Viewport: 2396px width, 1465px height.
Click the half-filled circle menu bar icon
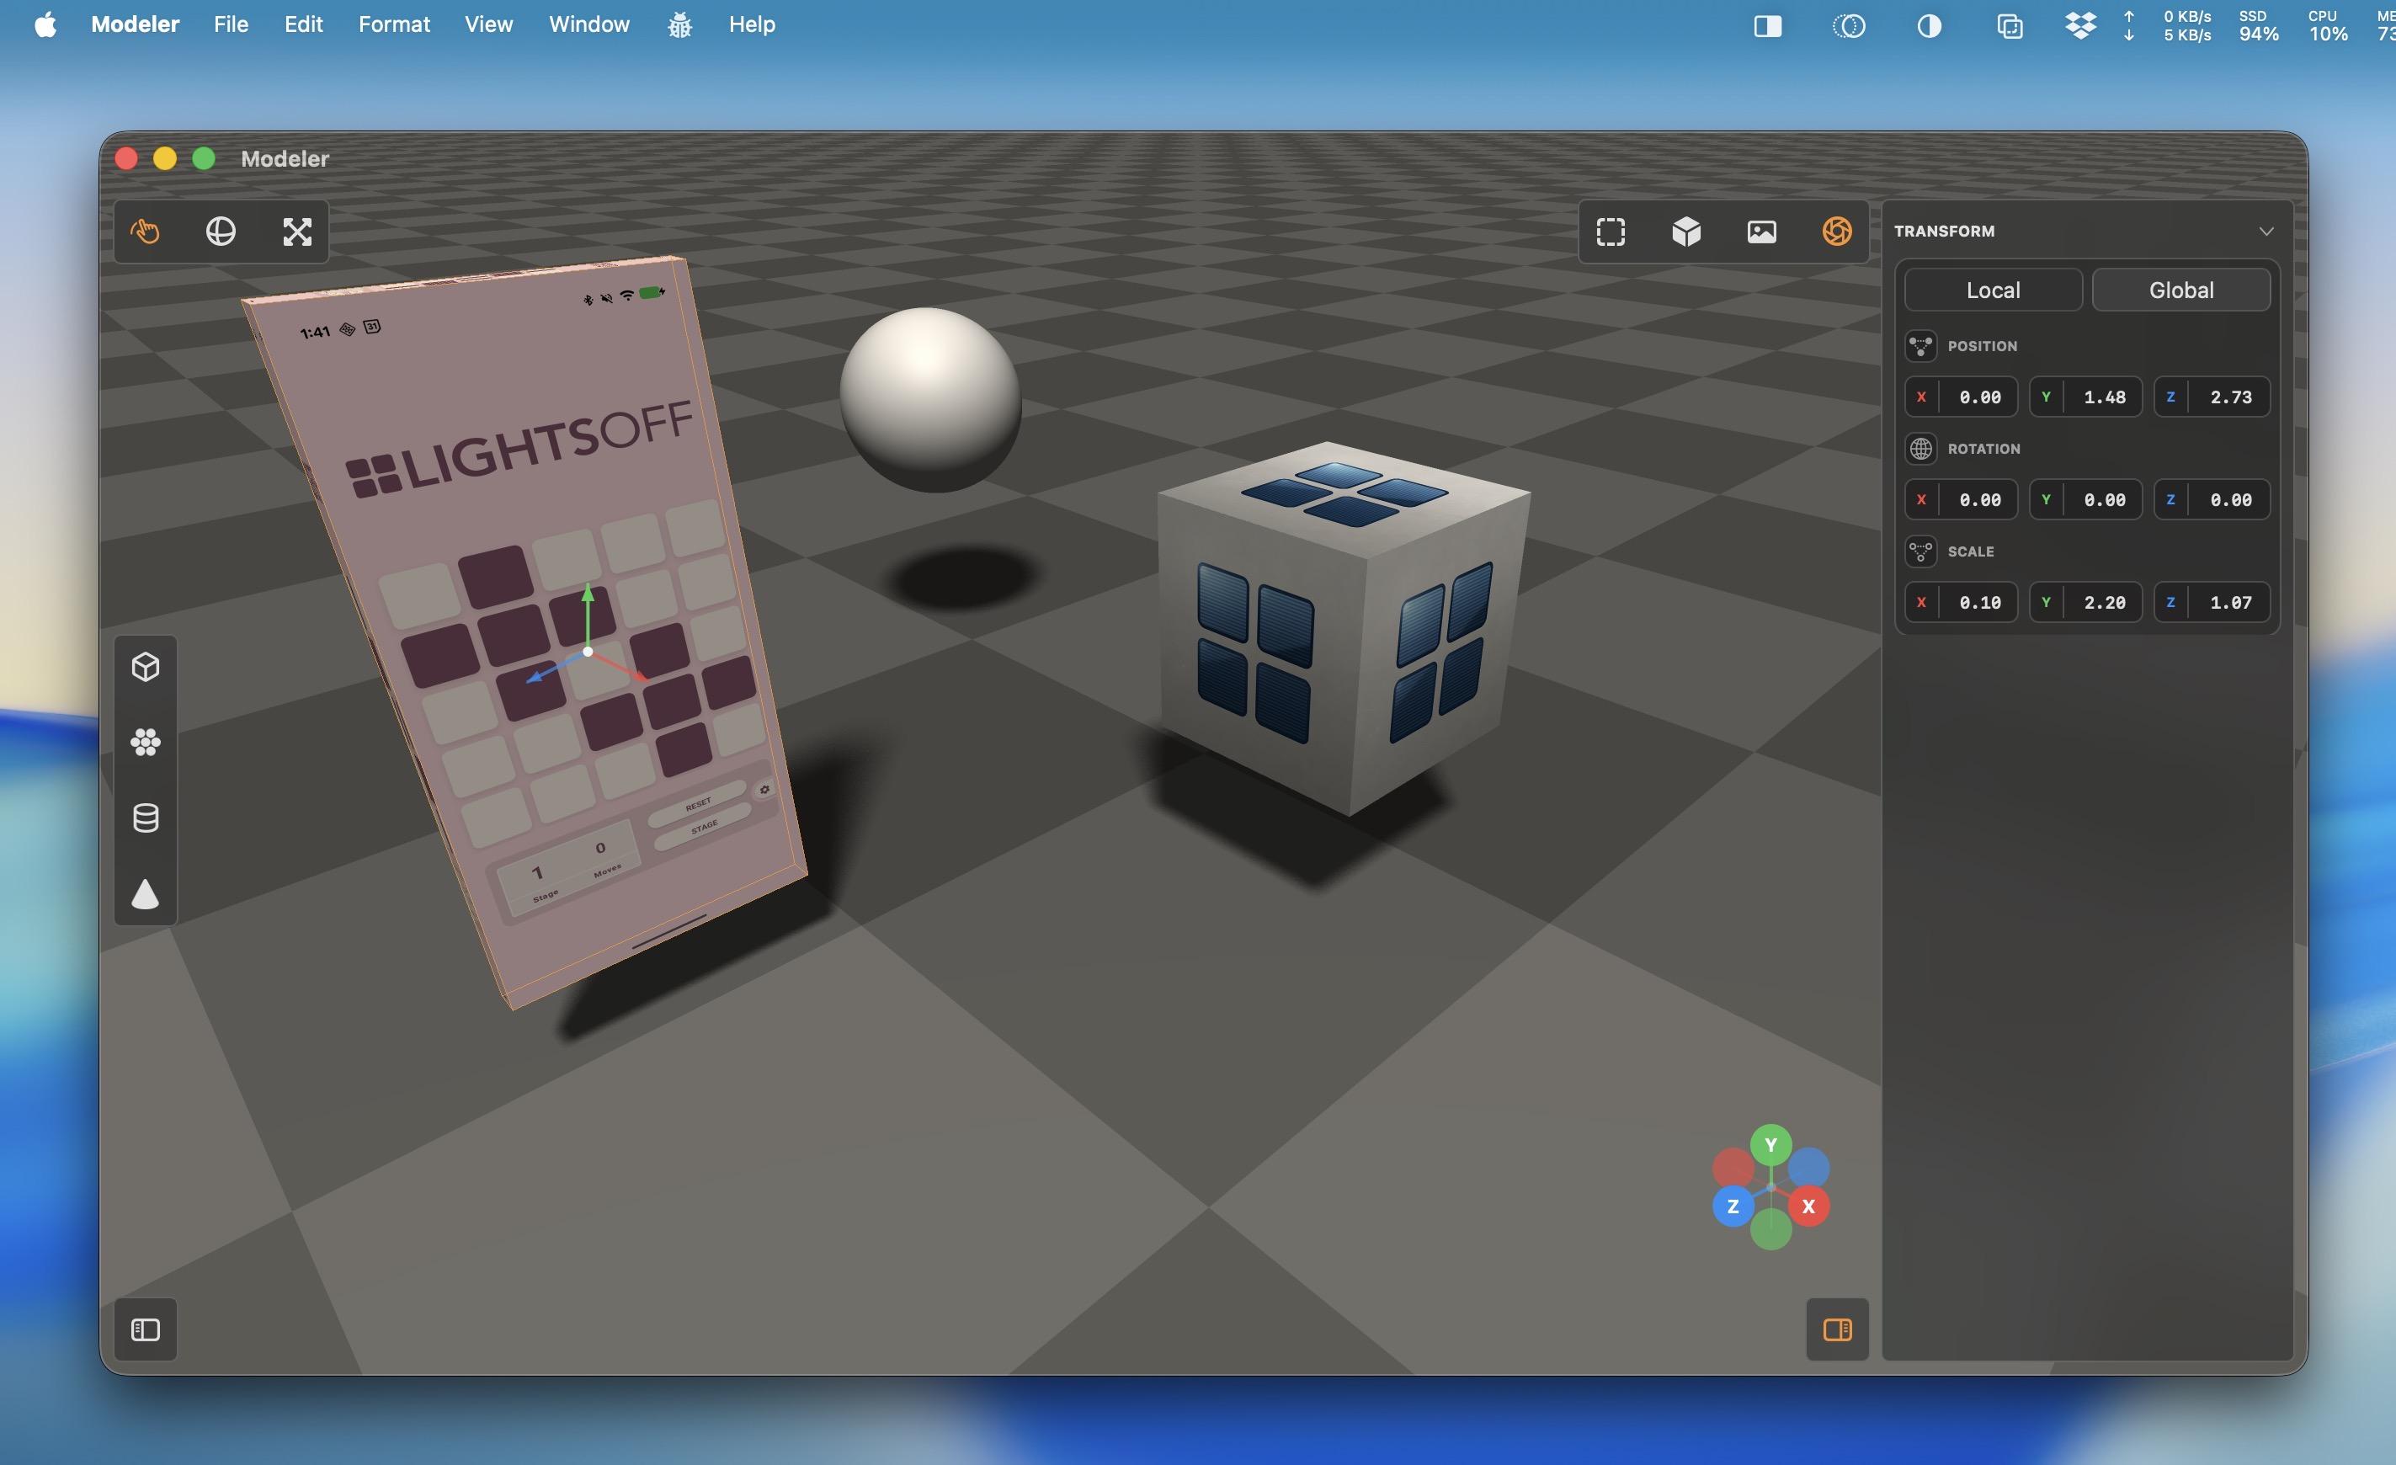[1930, 26]
